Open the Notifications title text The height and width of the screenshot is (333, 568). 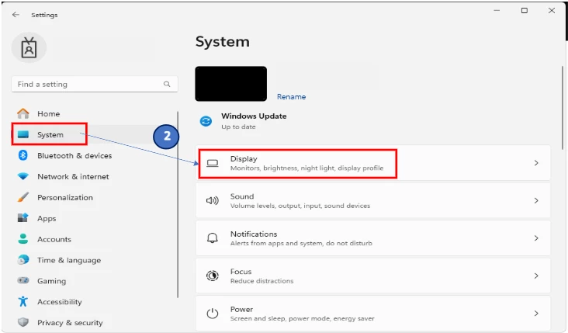tap(254, 234)
